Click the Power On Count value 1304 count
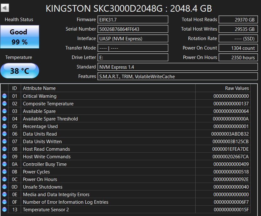Viewport: 261px width, 216px height. coord(238,48)
